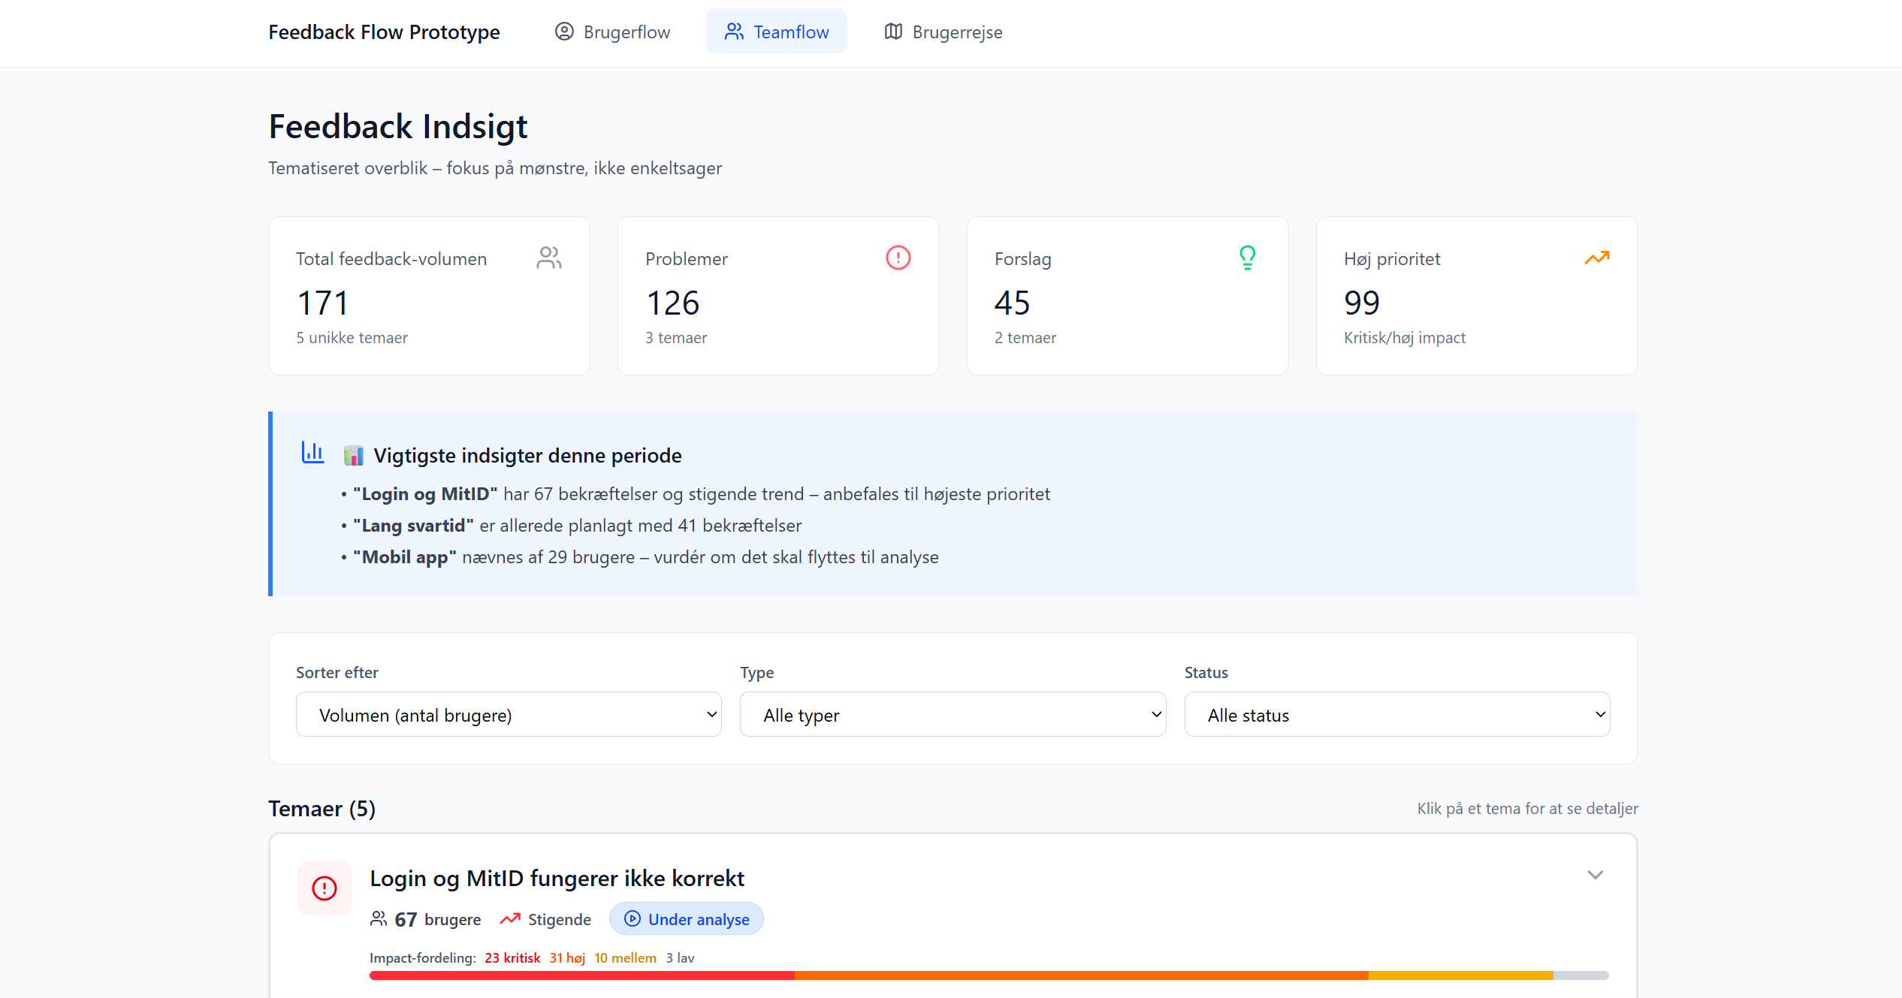Click the 'Kritisk/høj impact' subtext
Viewport: 1902px width, 998px height.
1404,337
